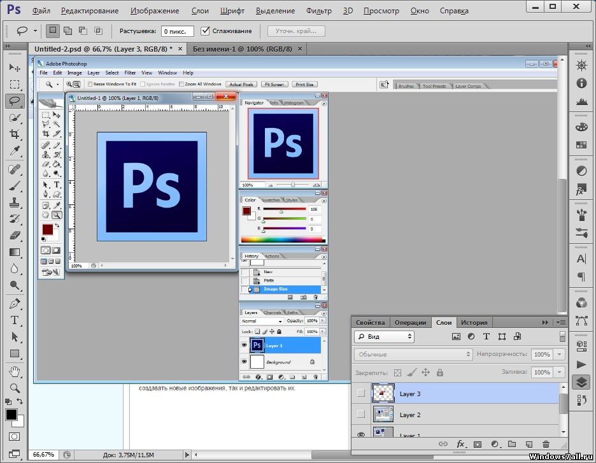The image size is (596, 463).
Task: Open the Фильтр menu
Action: pyautogui.click(x=319, y=11)
